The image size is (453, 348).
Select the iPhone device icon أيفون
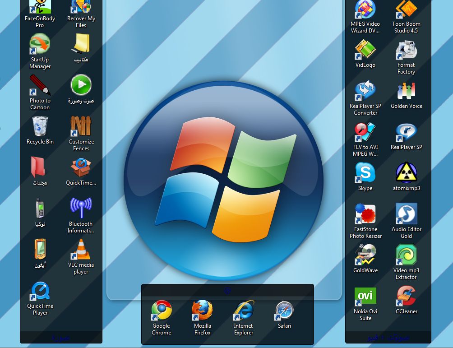[40, 249]
